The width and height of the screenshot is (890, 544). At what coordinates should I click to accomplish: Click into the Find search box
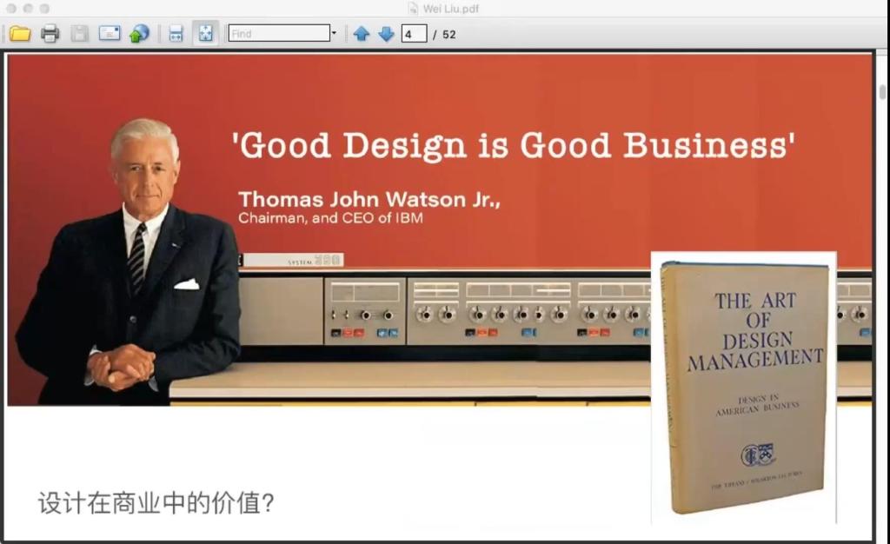point(279,34)
